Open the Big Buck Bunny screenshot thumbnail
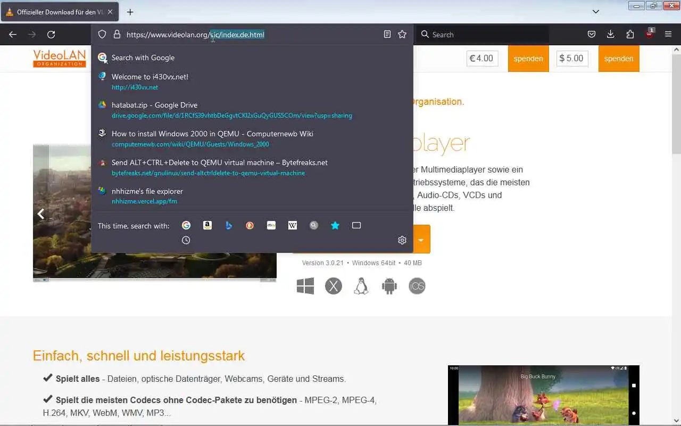Screen dimensions: 681x426 point(544,395)
